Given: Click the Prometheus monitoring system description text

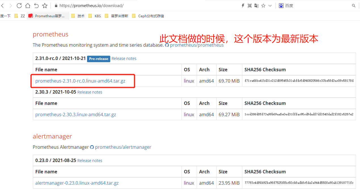Looking at the screenshot, I should (98, 45).
